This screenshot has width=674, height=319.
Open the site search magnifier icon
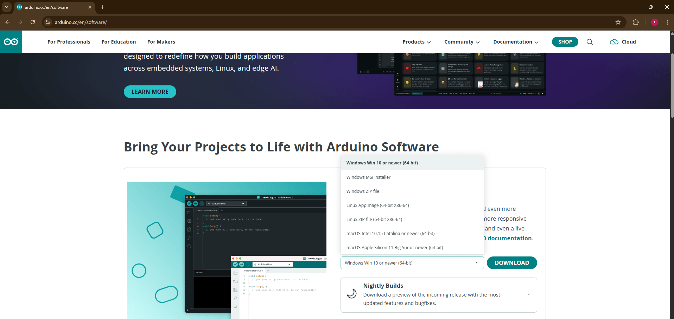(x=590, y=42)
